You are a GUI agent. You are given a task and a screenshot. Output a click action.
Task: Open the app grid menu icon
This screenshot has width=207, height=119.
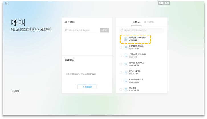(x=6, y=3)
